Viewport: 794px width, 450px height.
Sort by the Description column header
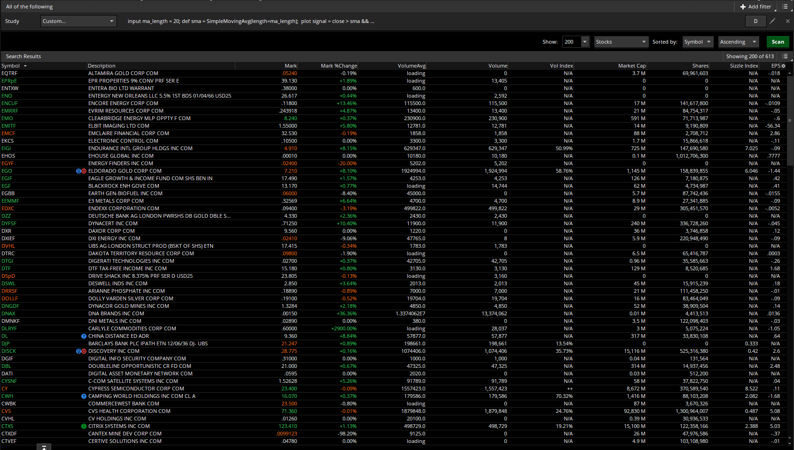(x=101, y=66)
